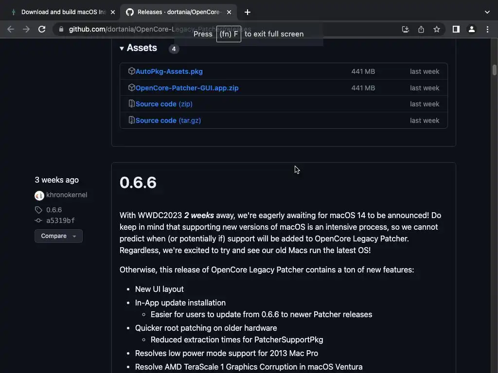Download AutoPkg-Assets.pkg
Image resolution: width=498 pixels, height=373 pixels.
(169, 71)
